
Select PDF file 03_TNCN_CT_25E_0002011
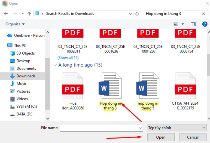tap(73, 41)
